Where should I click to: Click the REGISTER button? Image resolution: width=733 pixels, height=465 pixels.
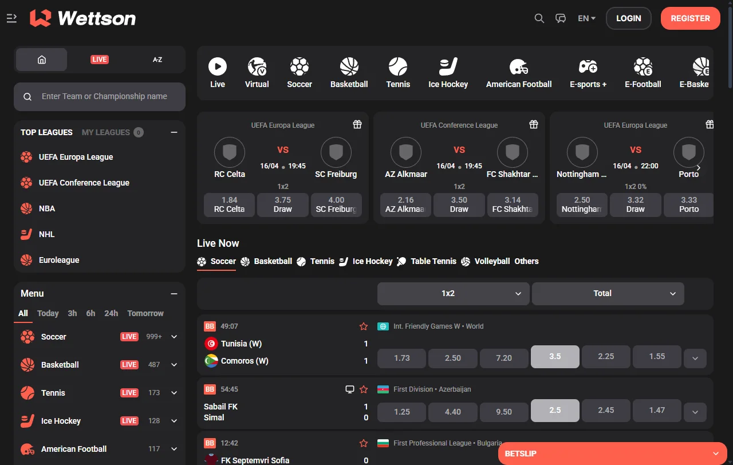(x=690, y=18)
